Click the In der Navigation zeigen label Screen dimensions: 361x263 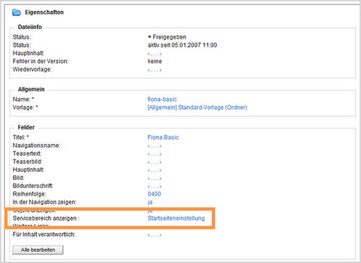pyautogui.click(x=44, y=202)
